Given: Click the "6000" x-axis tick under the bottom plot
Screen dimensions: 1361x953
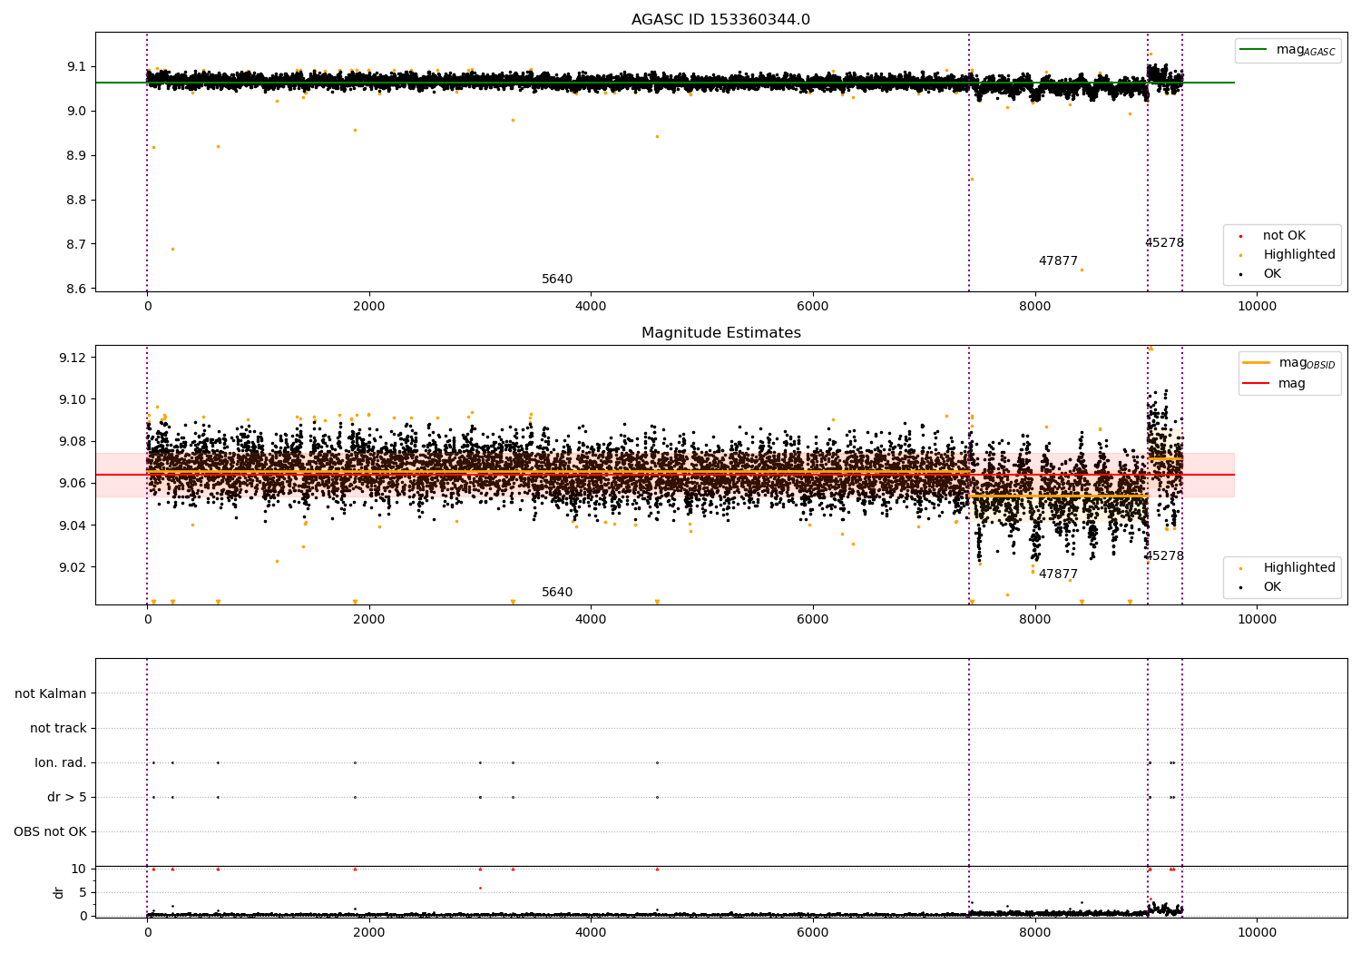Looking at the screenshot, I should pyautogui.click(x=813, y=933).
